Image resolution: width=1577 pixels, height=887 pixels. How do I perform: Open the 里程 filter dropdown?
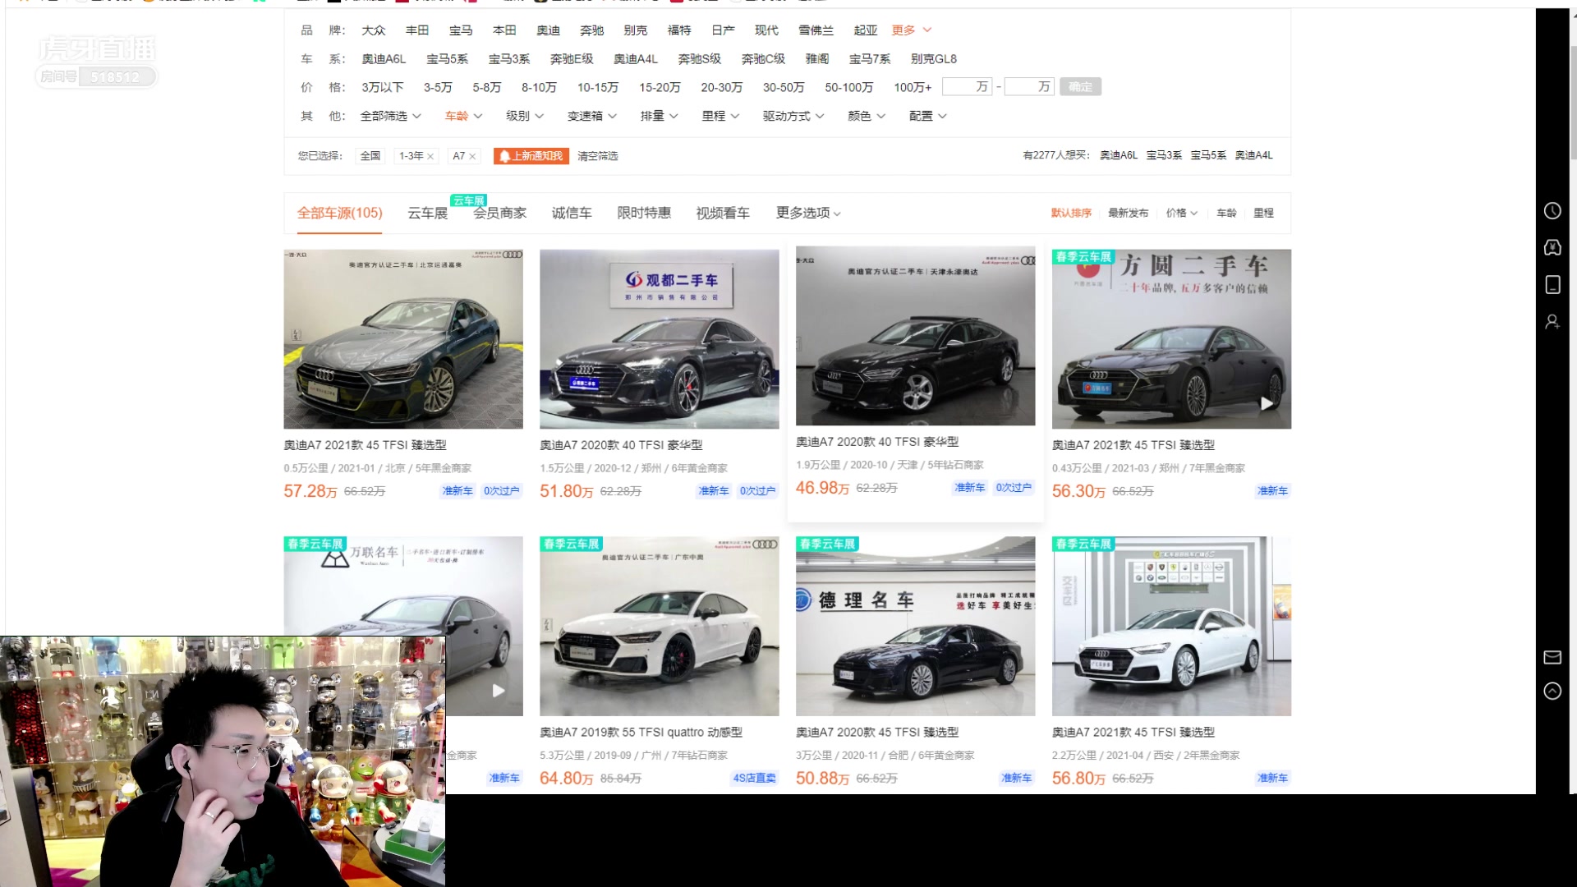[720, 116]
